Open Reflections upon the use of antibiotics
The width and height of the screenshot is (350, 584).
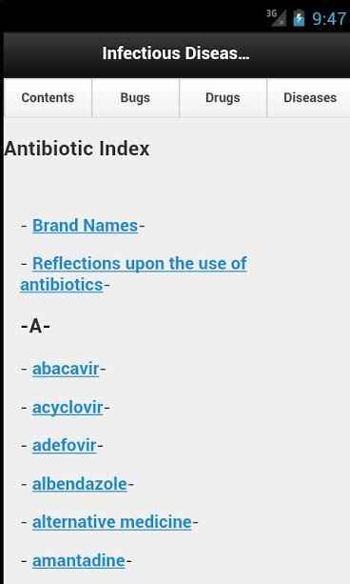tap(134, 274)
